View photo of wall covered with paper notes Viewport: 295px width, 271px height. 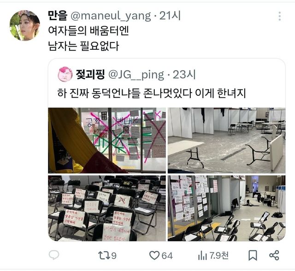[227, 208]
